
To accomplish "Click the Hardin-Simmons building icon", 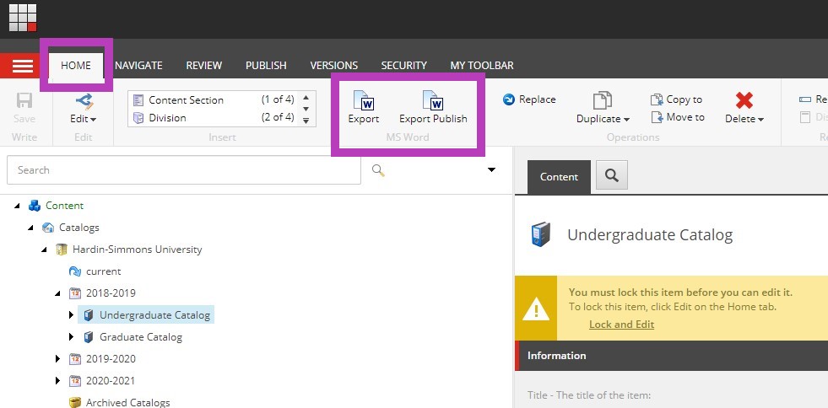I will [62, 250].
